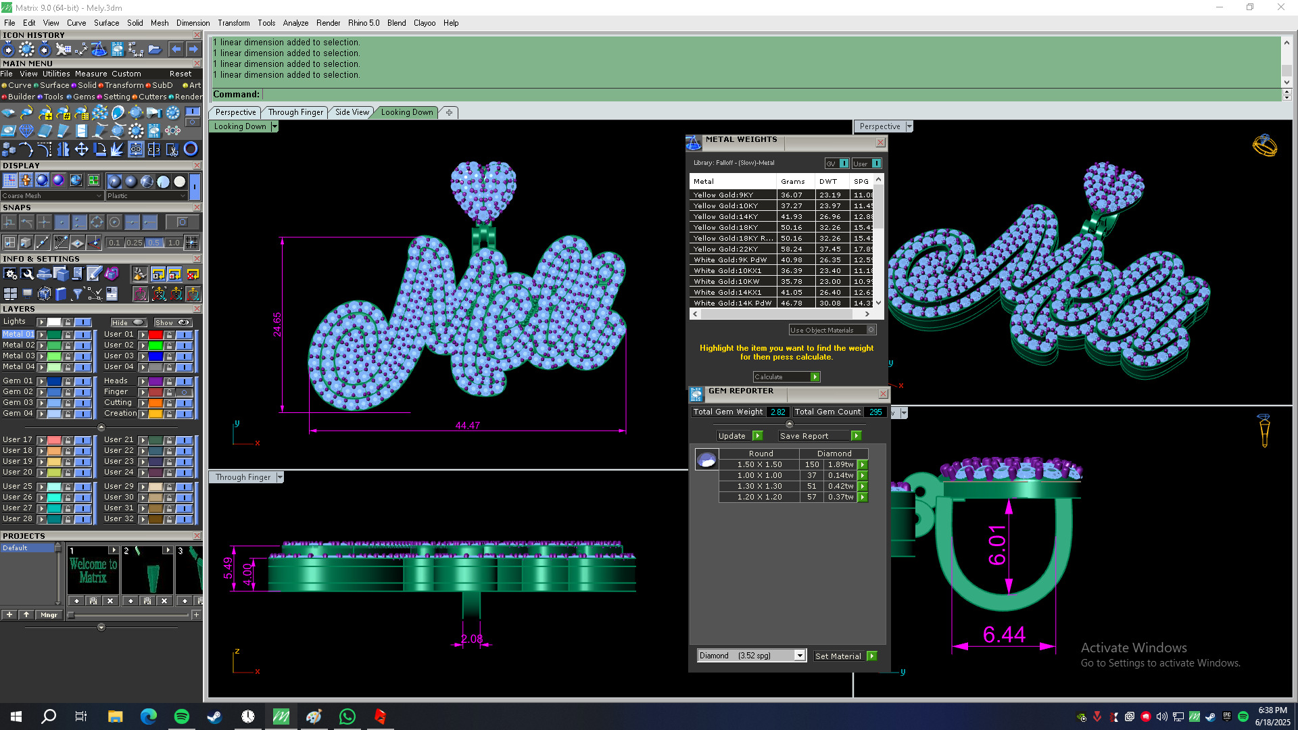Toggle lock on Gem 01 layer
Viewport: 1298px width, 730px height.
[68, 381]
